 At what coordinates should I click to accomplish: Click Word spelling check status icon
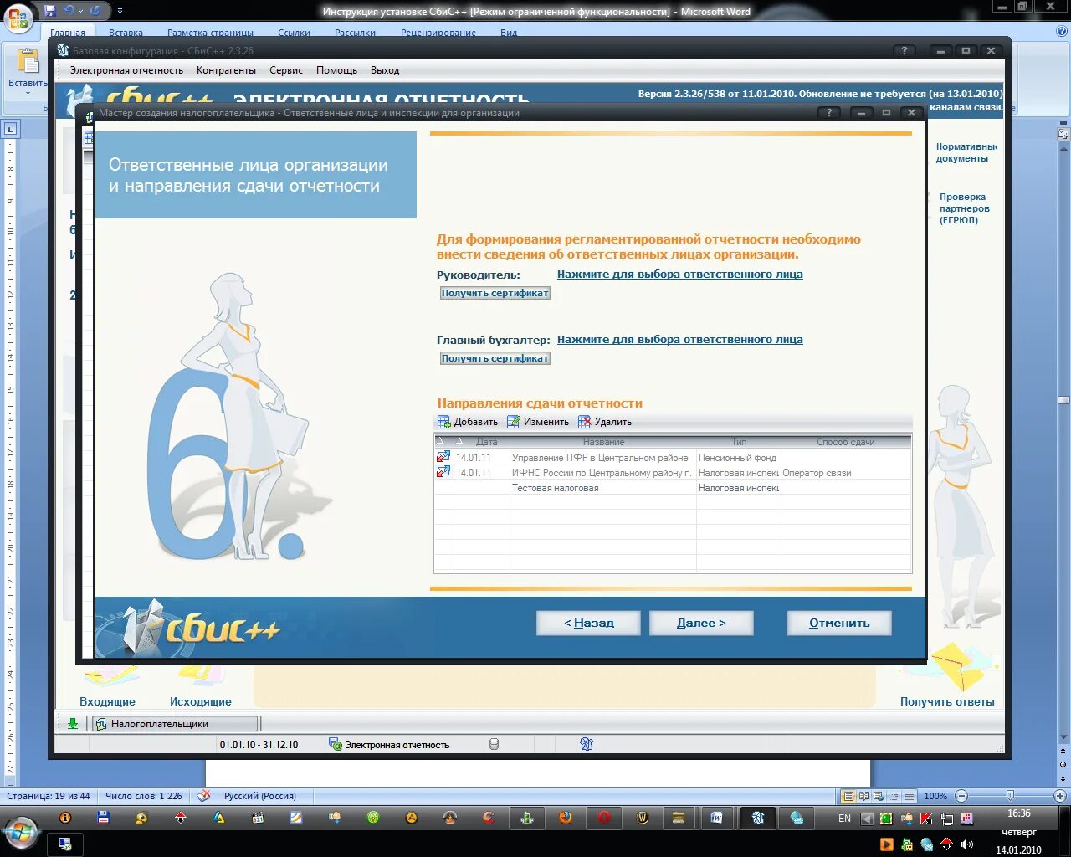click(203, 796)
